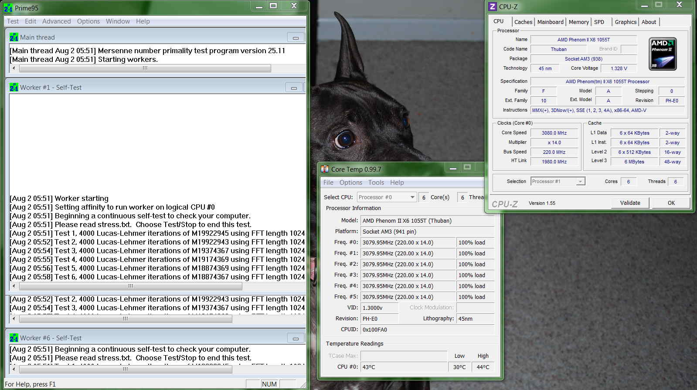Click the CPU-Z title bar icon
The height and width of the screenshot is (390, 697).
click(493, 7)
